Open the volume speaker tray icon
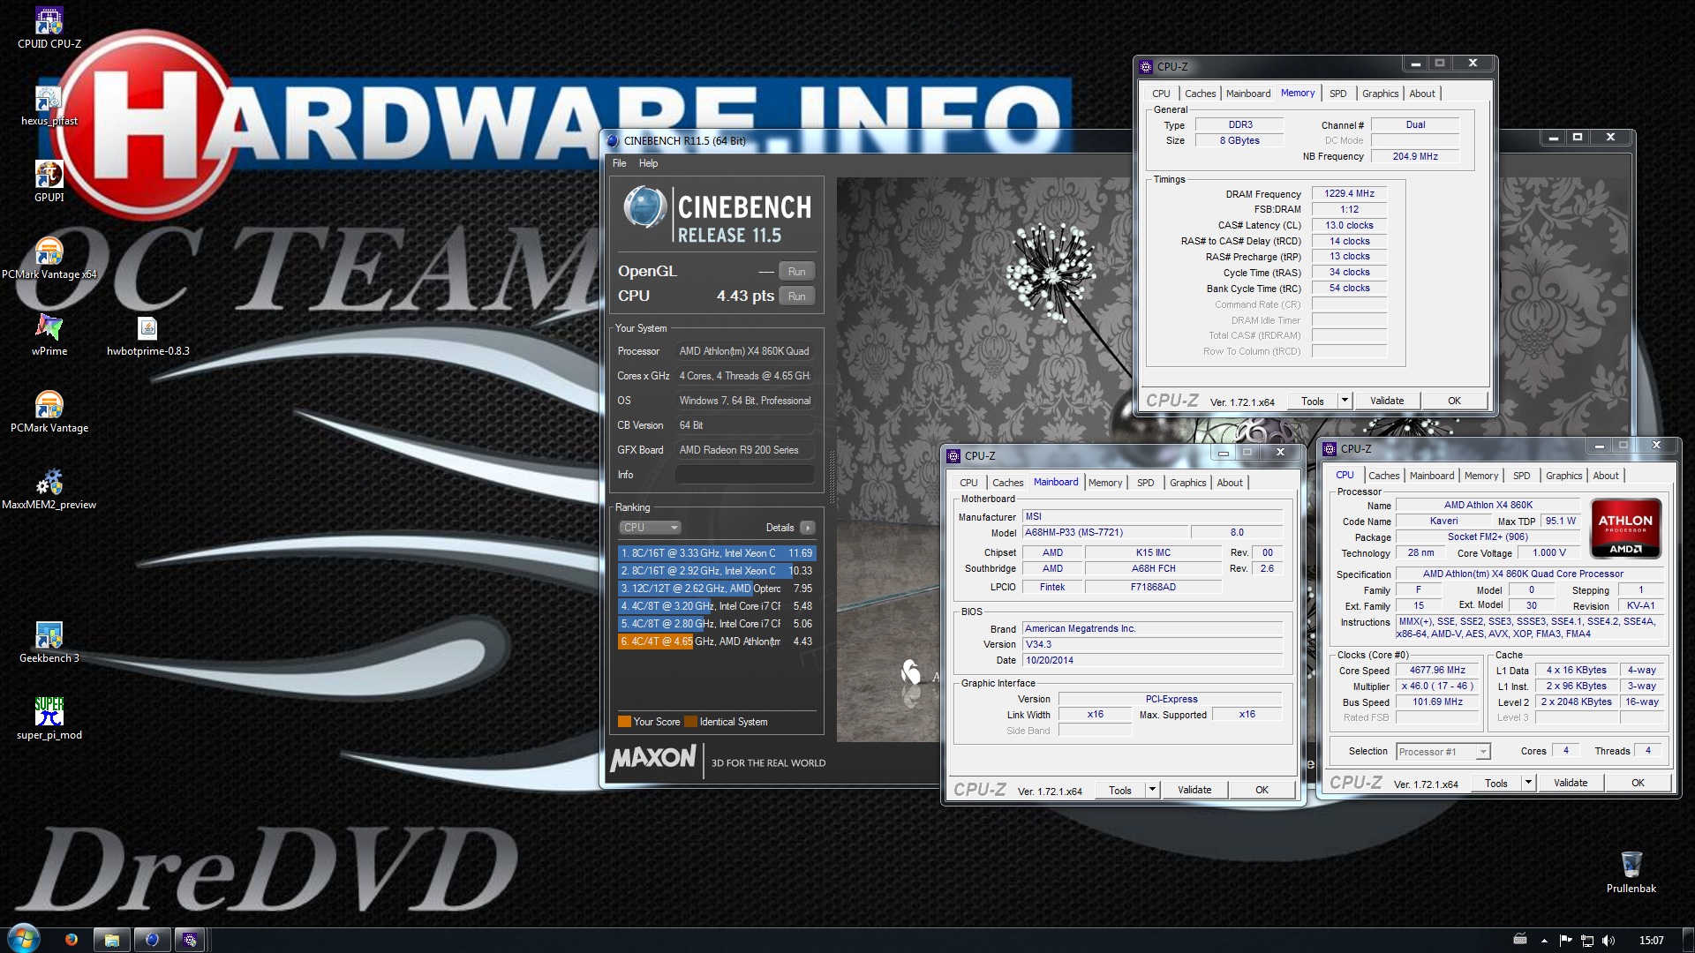Viewport: 1695px width, 953px height. pyautogui.click(x=1608, y=941)
